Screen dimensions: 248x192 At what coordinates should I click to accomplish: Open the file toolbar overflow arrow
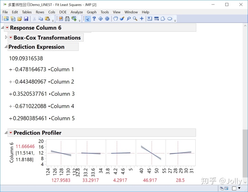click(53, 20)
